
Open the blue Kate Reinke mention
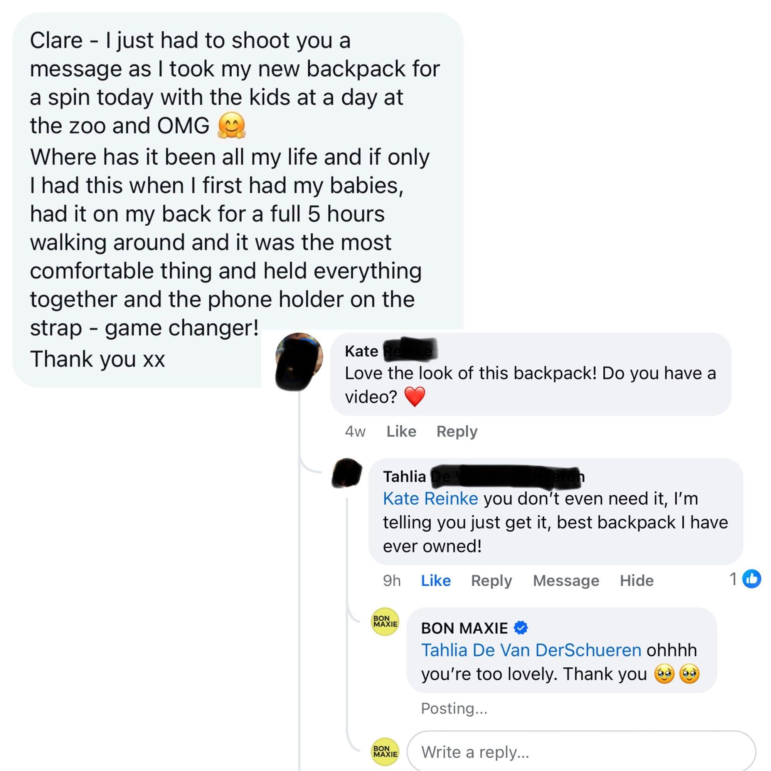click(430, 498)
